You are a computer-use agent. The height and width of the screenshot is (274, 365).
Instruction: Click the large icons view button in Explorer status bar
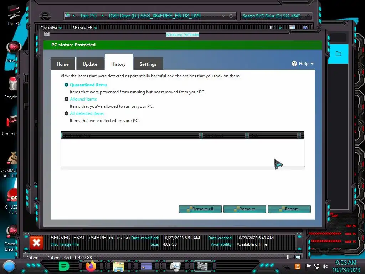[x=298, y=257]
